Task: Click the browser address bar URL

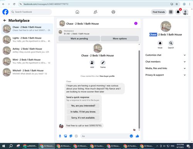Action: (46, 4)
